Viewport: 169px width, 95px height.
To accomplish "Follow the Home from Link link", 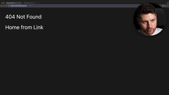I will click(x=24, y=27).
